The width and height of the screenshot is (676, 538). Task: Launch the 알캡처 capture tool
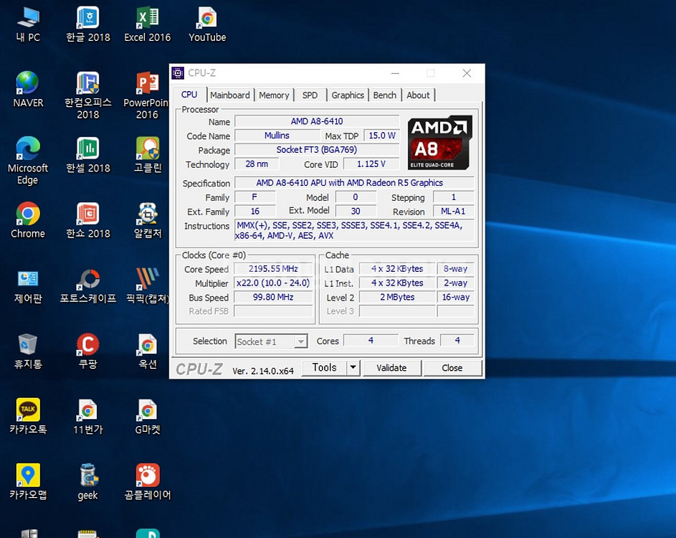pyautogui.click(x=148, y=220)
